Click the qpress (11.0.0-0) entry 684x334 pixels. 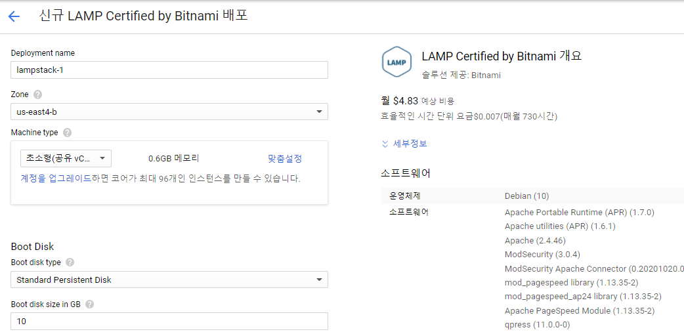click(x=538, y=325)
